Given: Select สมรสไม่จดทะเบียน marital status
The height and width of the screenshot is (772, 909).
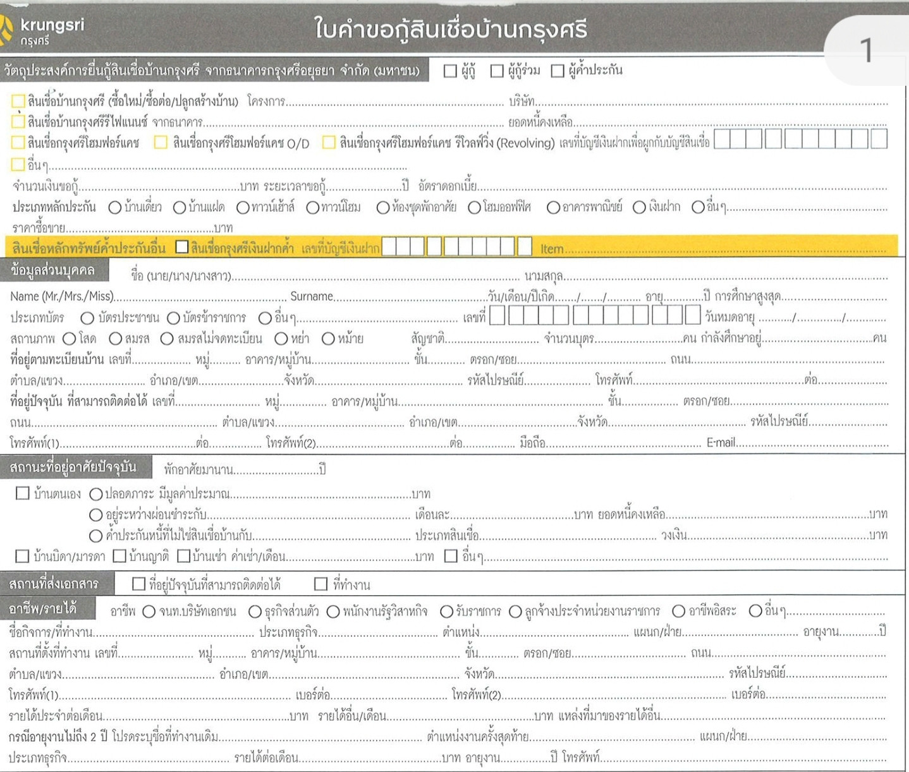Looking at the screenshot, I should [167, 339].
